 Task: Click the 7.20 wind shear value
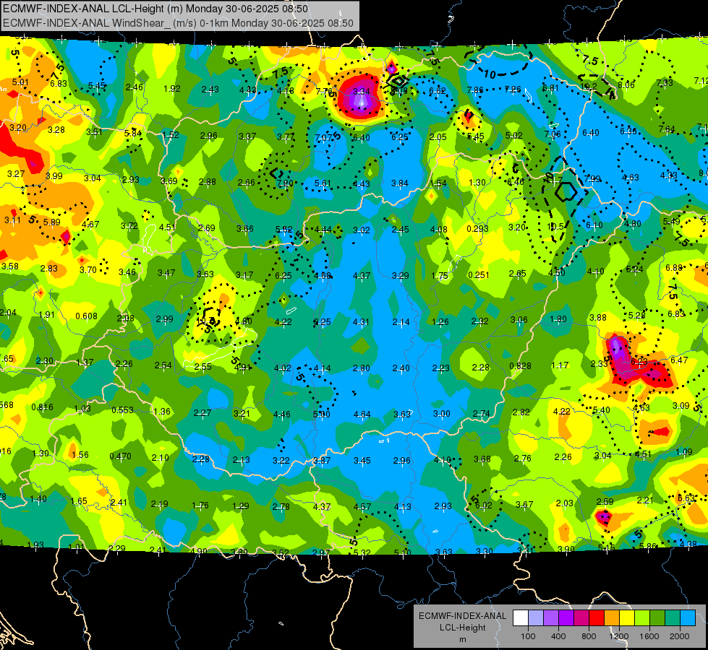pyautogui.click(x=285, y=183)
